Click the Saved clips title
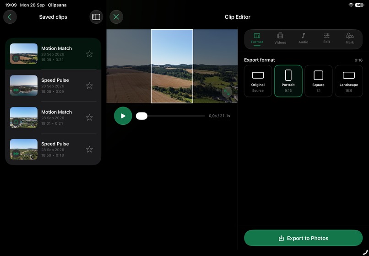The height and width of the screenshot is (256, 369). click(53, 17)
